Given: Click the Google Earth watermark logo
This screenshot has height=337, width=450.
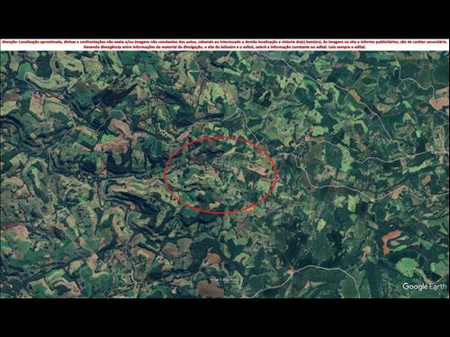Looking at the screenshot, I should tap(424, 287).
